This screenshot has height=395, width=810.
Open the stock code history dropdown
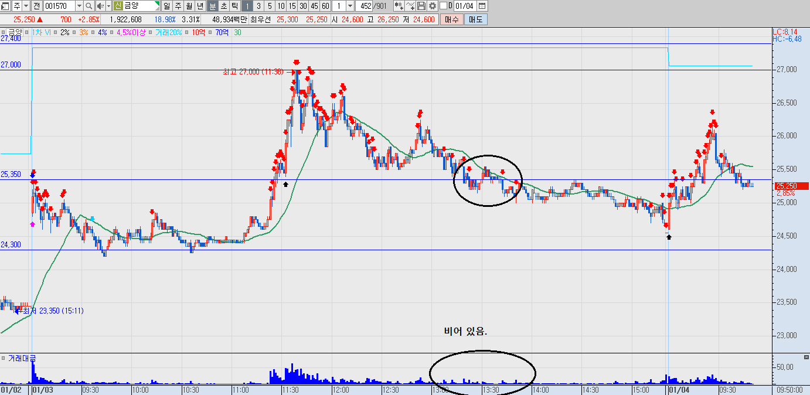click(x=79, y=6)
